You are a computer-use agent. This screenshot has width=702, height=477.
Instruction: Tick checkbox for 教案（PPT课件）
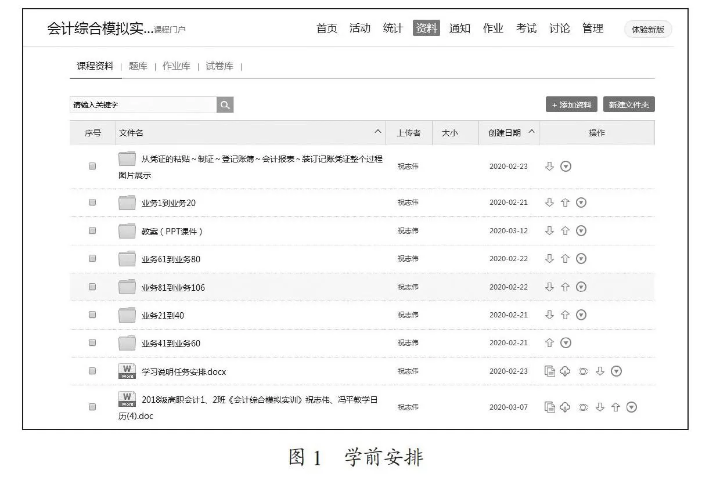point(92,230)
